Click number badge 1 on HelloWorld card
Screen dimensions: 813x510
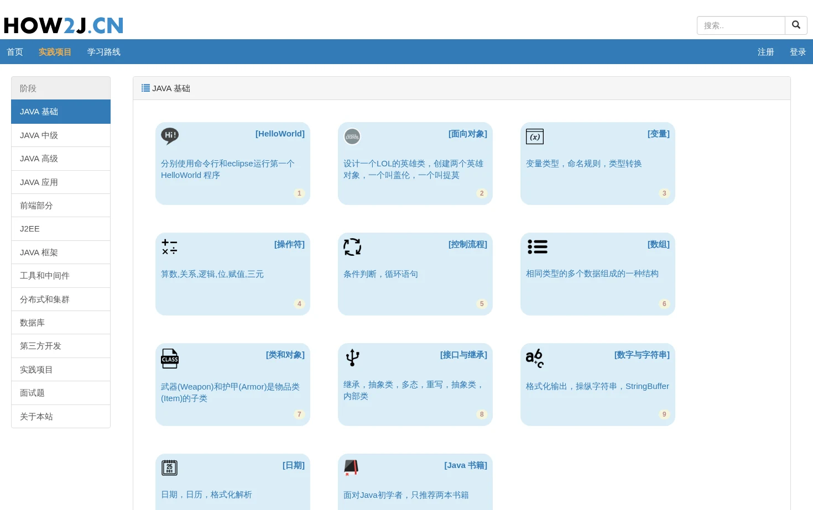coord(299,193)
